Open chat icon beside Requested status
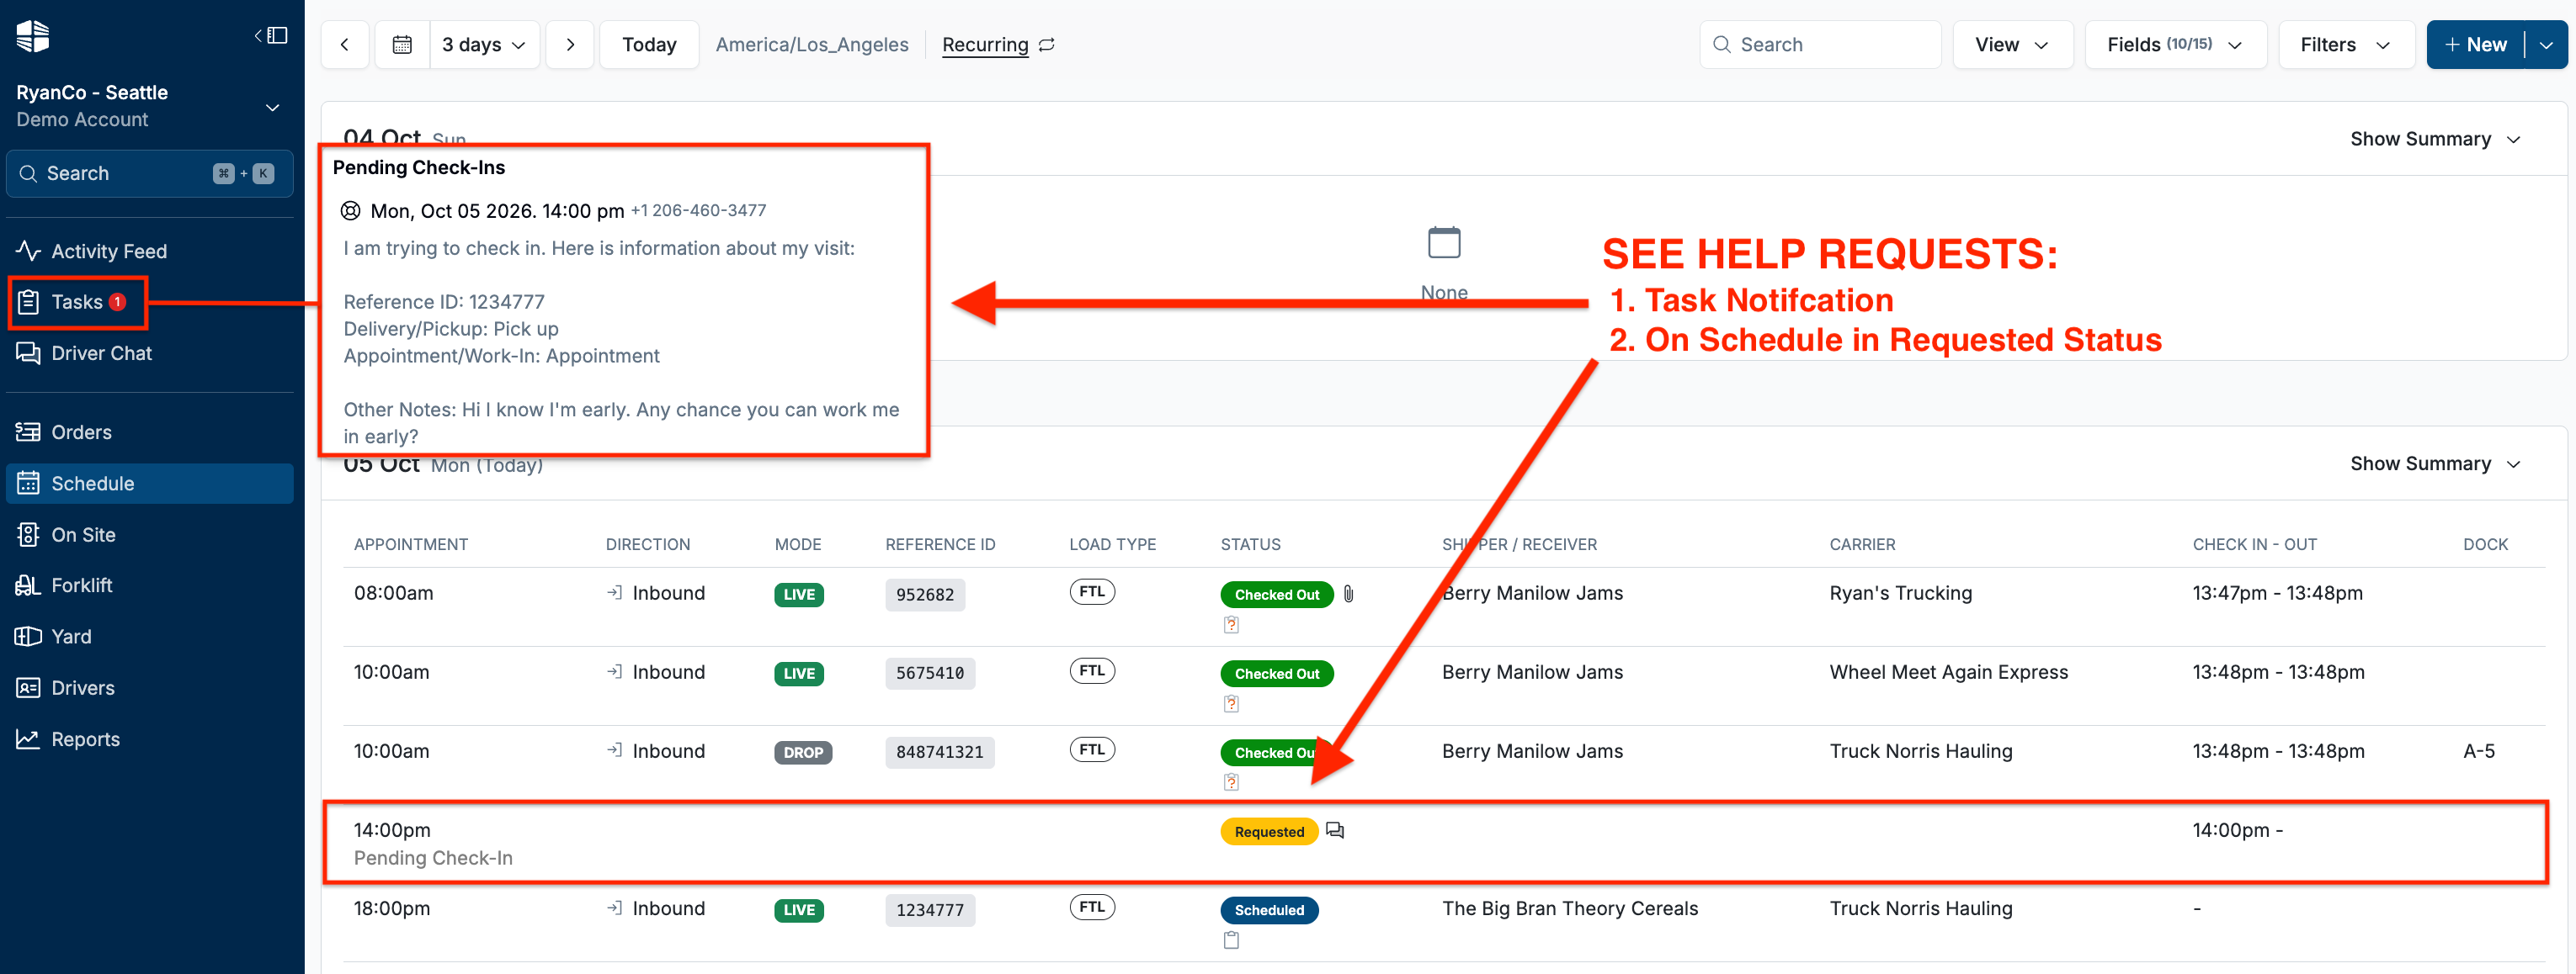Viewport: 2576px width, 974px height. click(1335, 830)
